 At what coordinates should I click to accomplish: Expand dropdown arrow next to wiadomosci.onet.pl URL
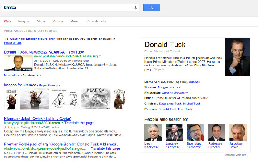pos(89,148)
